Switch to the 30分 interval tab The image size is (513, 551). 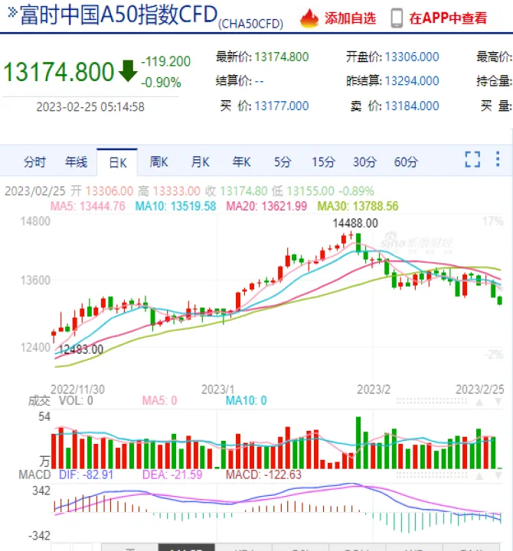tap(364, 162)
